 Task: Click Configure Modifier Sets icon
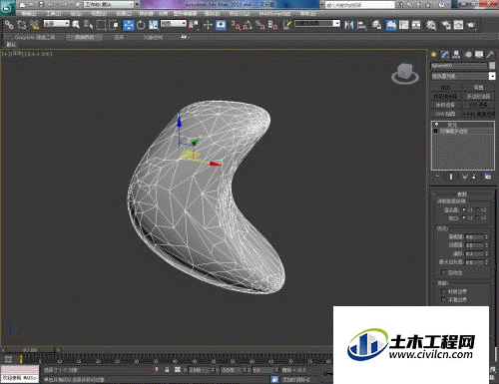point(488,177)
